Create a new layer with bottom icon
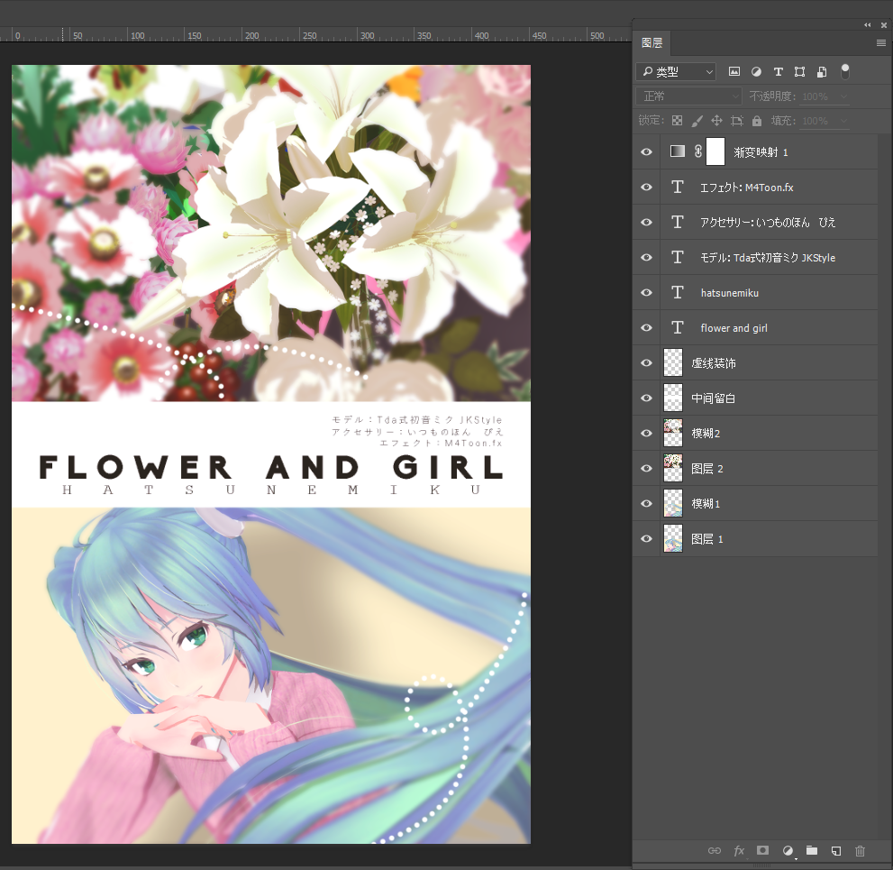The image size is (893, 870). [835, 851]
